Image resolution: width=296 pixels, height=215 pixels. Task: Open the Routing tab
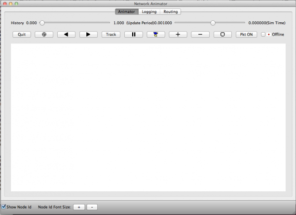click(171, 11)
